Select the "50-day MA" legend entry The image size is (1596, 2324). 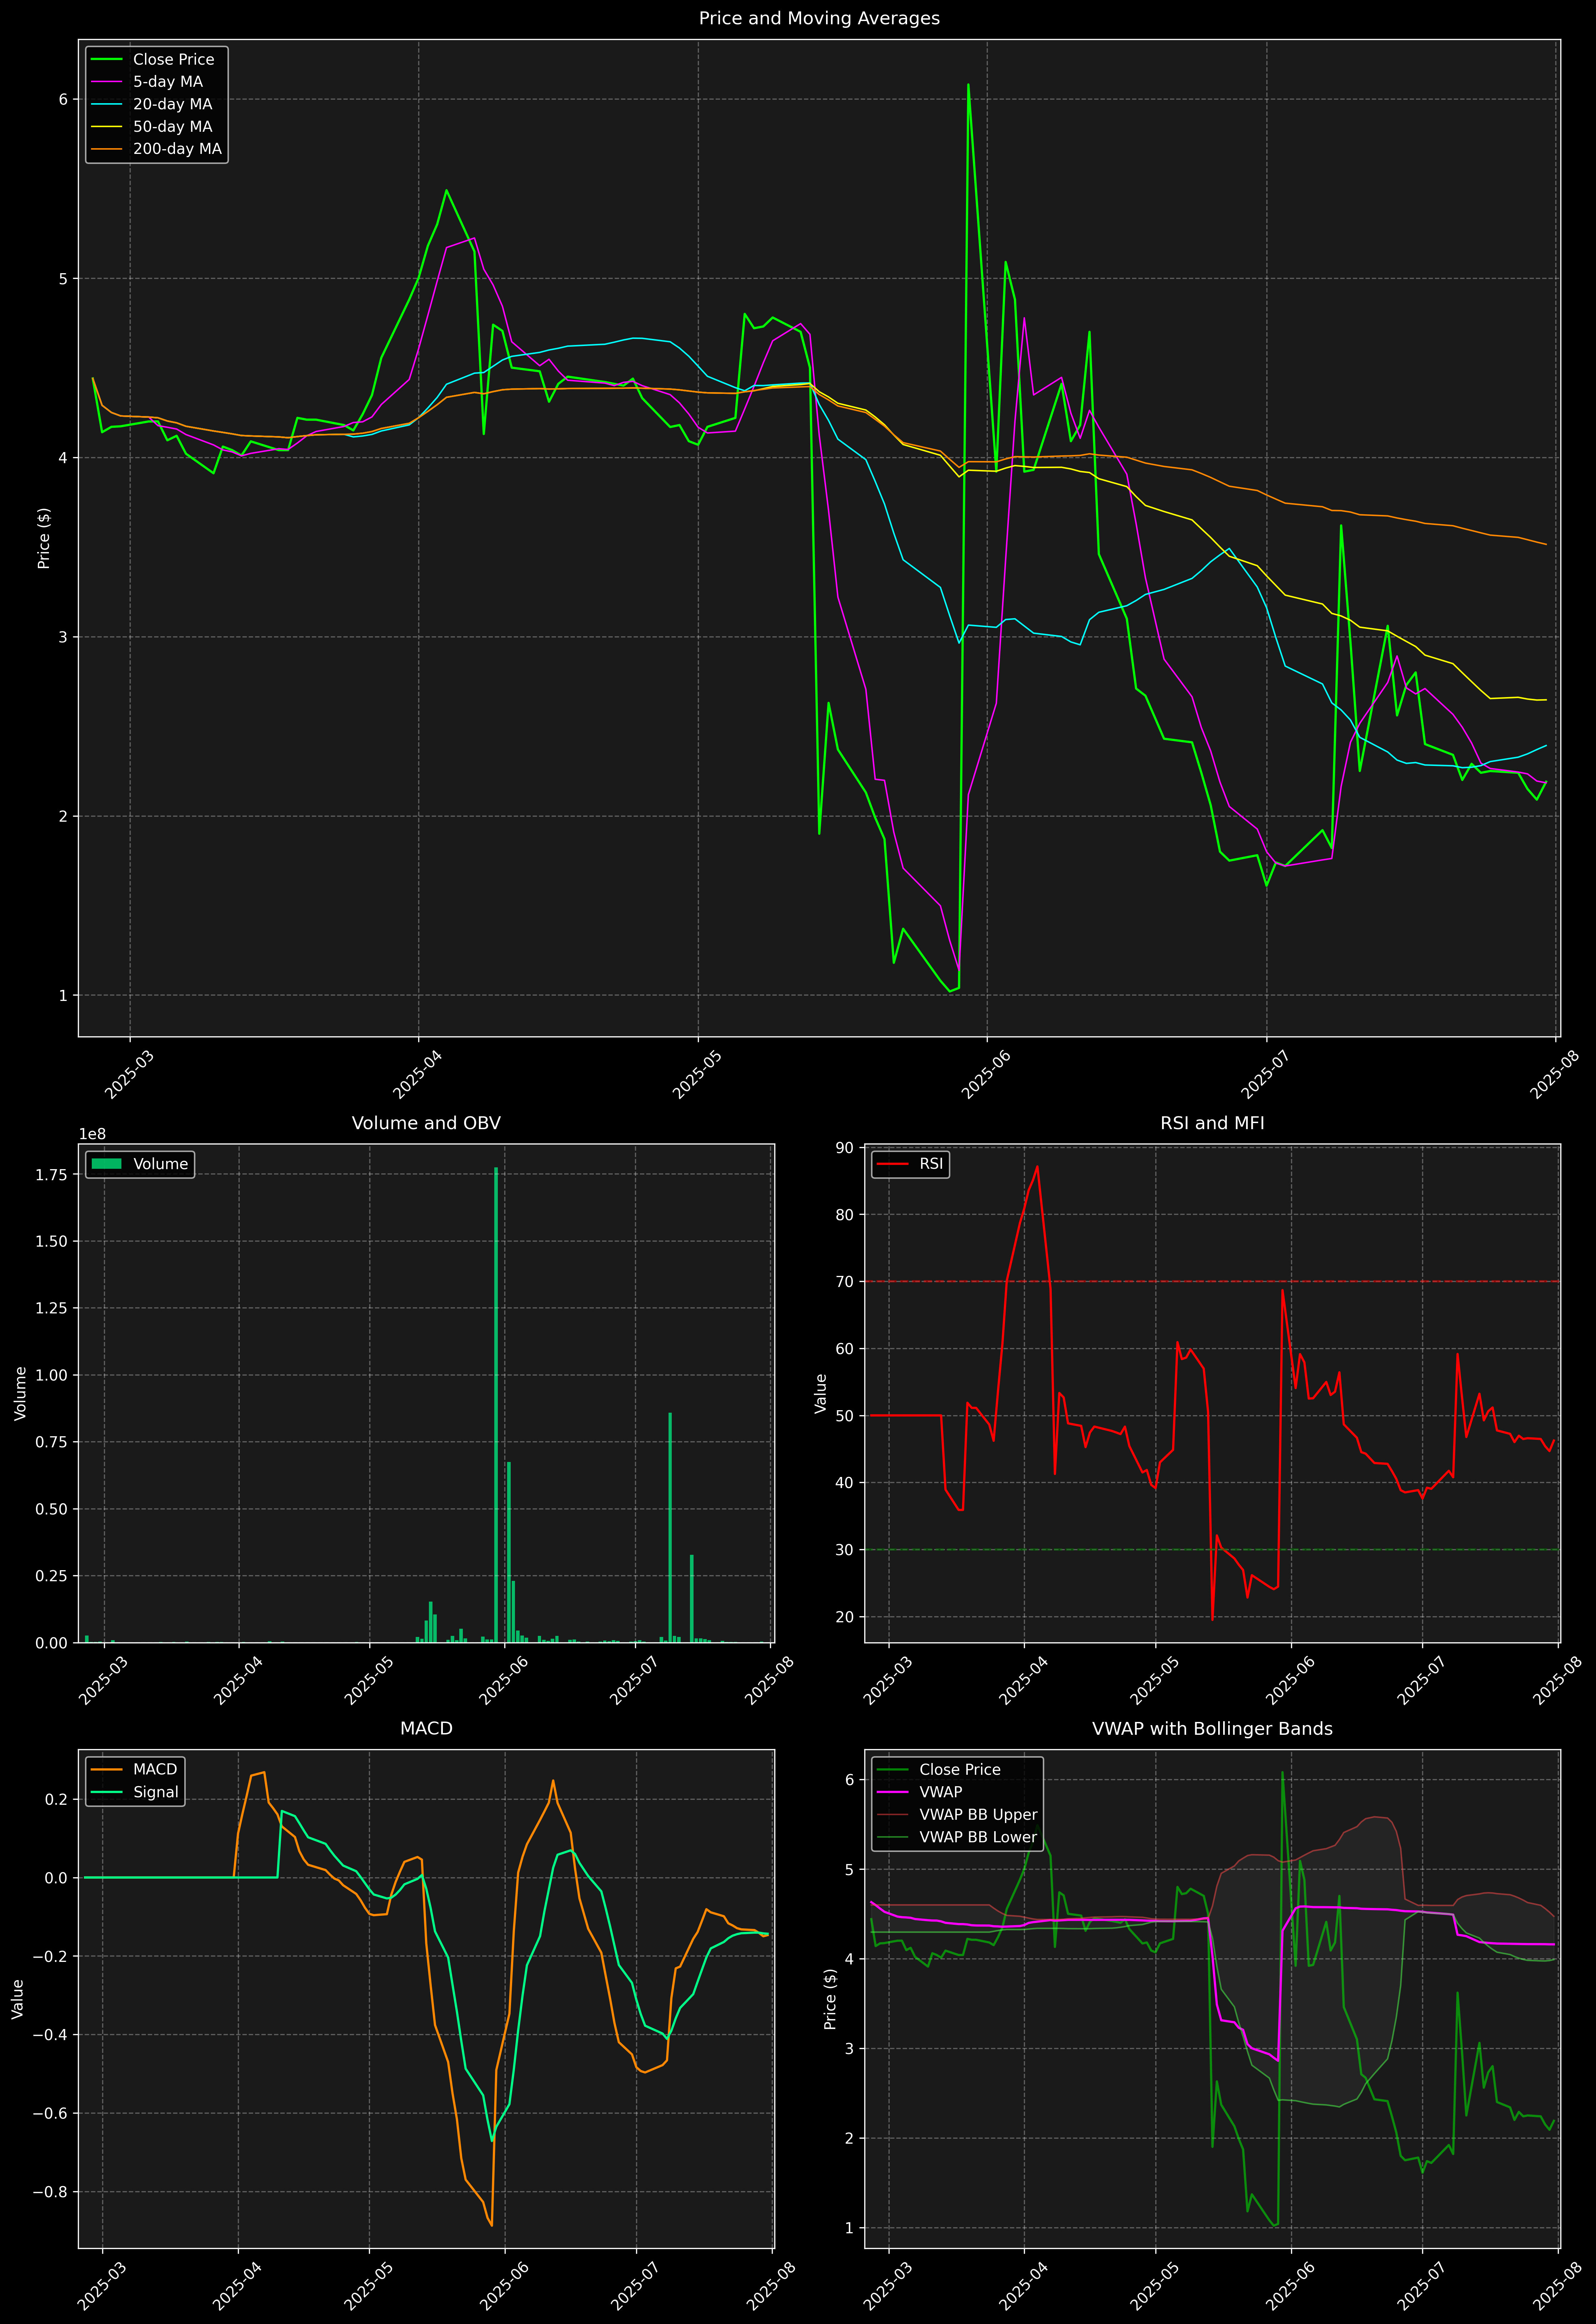(172, 127)
